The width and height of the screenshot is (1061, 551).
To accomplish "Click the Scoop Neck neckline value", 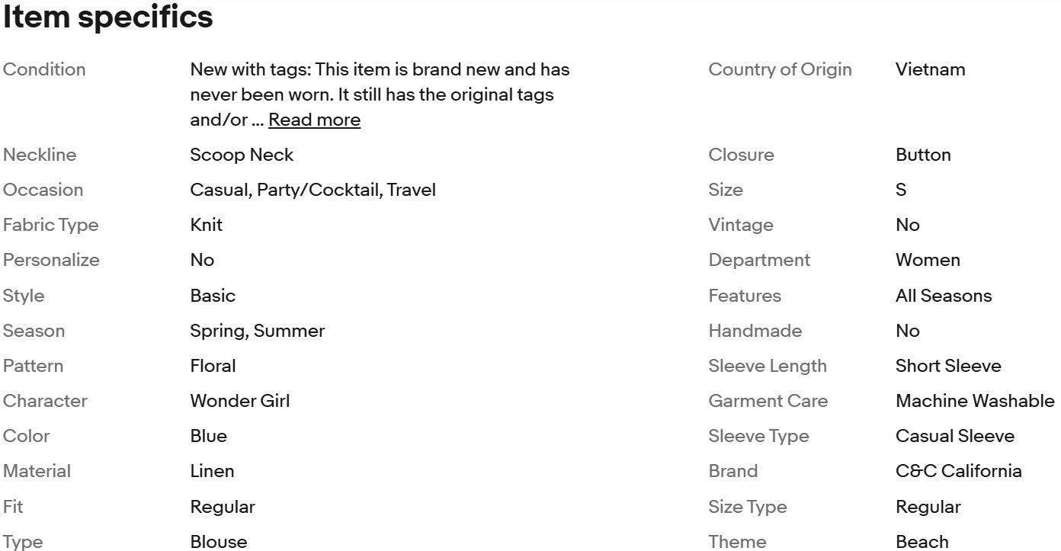I will (242, 155).
